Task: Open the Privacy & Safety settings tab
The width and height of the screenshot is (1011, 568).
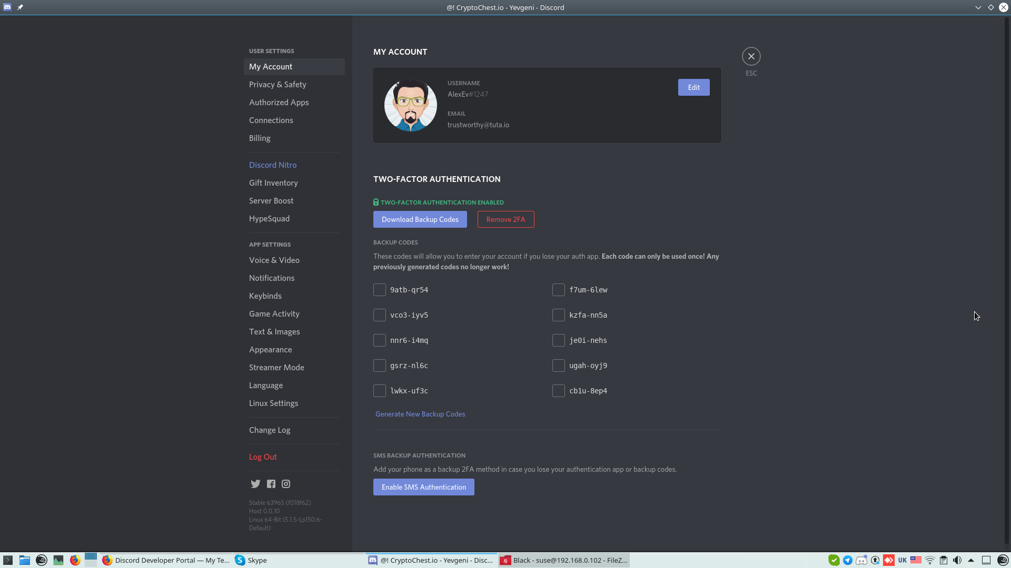Action: [x=277, y=85]
